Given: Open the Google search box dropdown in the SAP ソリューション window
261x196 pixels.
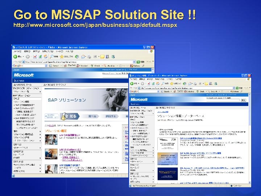Looking at the screenshot, I should [x=46, y=66].
